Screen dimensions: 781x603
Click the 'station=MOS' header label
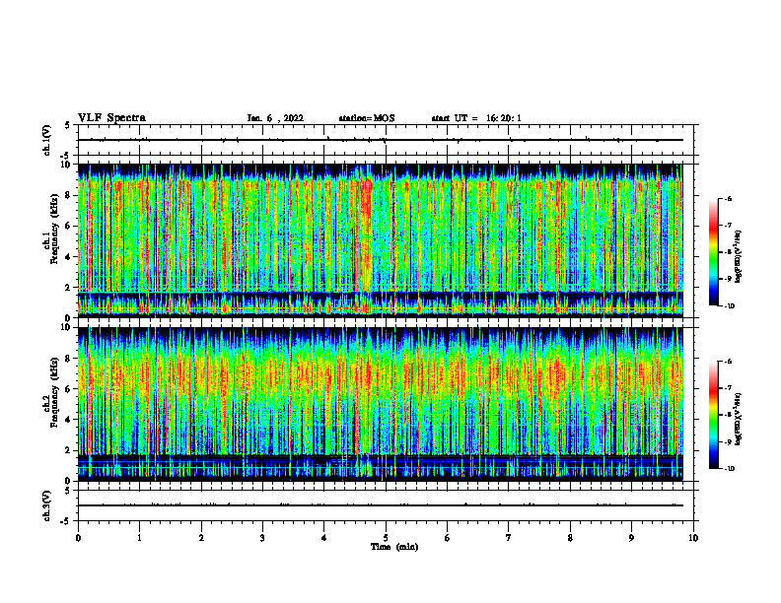[367, 118]
